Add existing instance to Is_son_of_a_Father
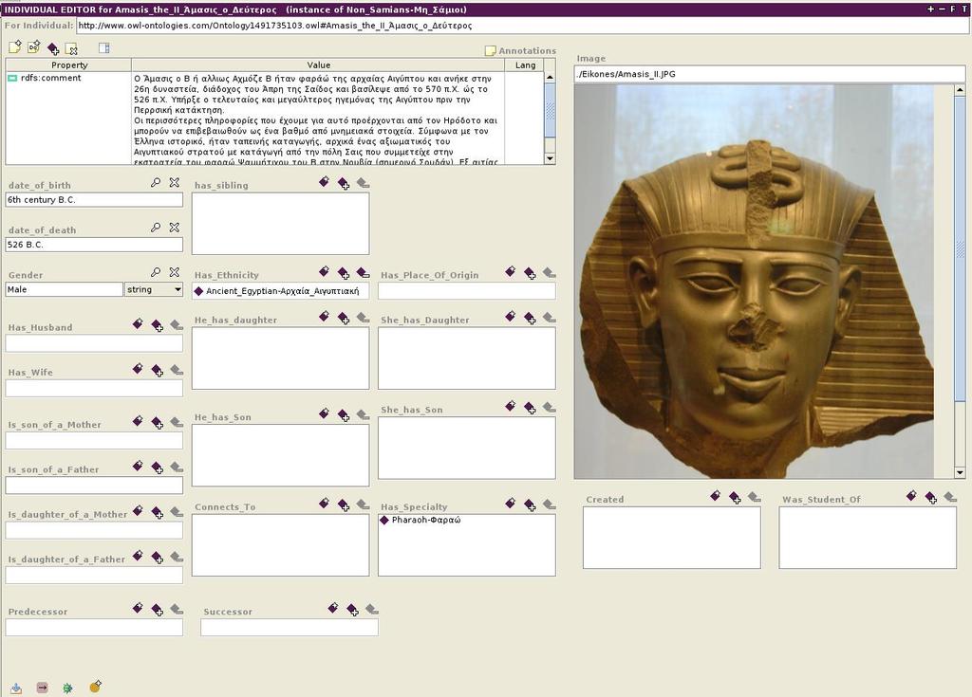The height and width of the screenshot is (697, 972). click(x=158, y=468)
